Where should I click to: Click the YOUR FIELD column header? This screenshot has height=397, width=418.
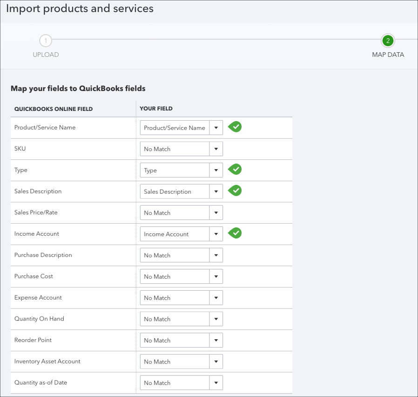coord(156,109)
